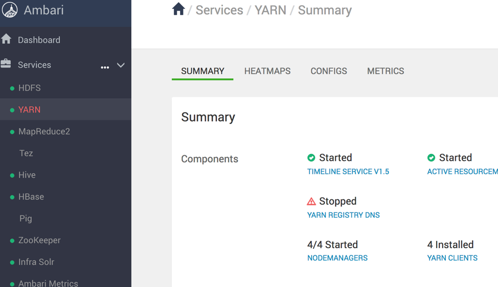498x287 pixels.
Task: Click the Summary panel heading
Action: tap(208, 117)
